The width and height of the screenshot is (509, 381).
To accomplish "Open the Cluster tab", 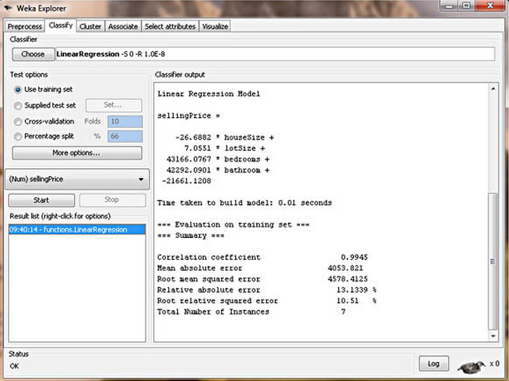I will click(x=90, y=26).
